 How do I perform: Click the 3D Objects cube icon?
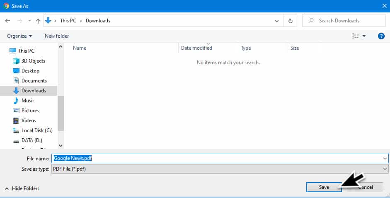(x=16, y=61)
